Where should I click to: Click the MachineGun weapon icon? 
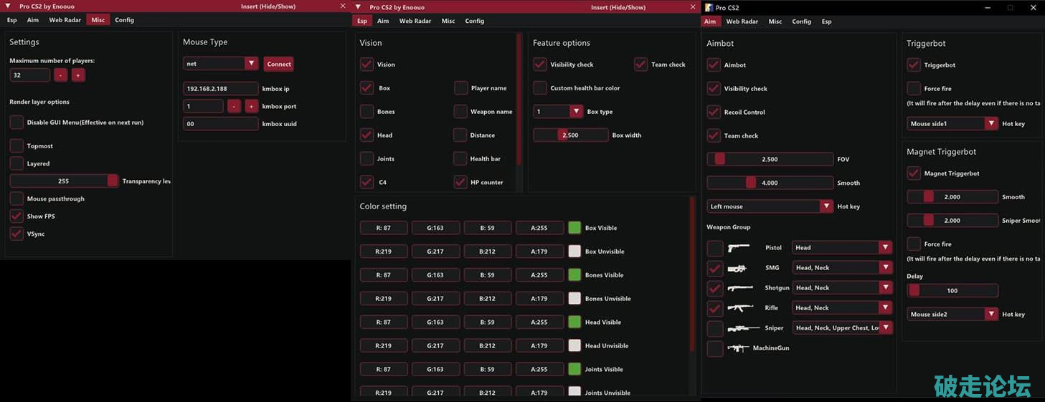(737, 348)
